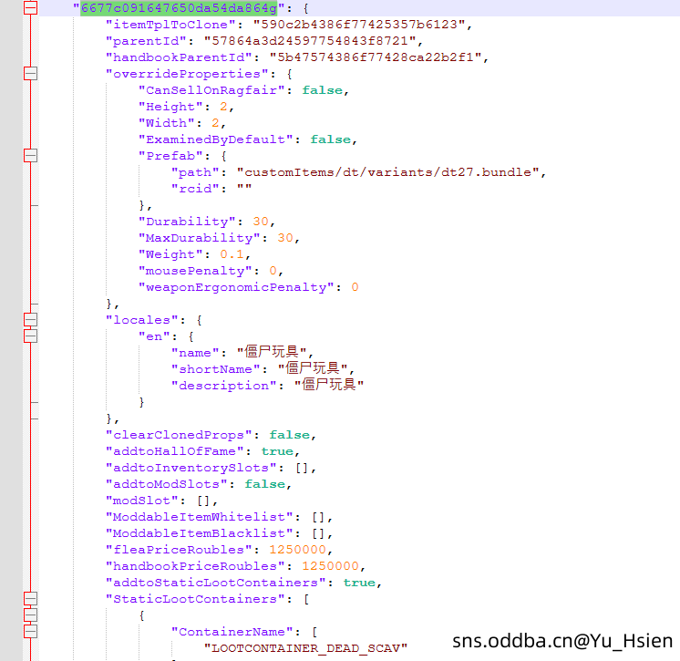Click the addtoHallOfFame true value

(x=277, y=451)
